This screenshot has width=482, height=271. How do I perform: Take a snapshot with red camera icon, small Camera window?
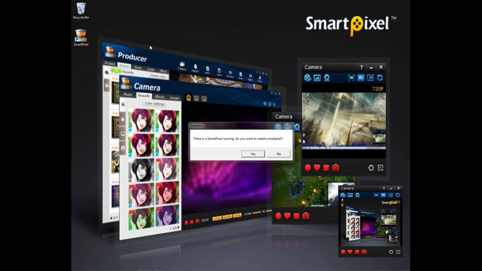coord(364,252)
